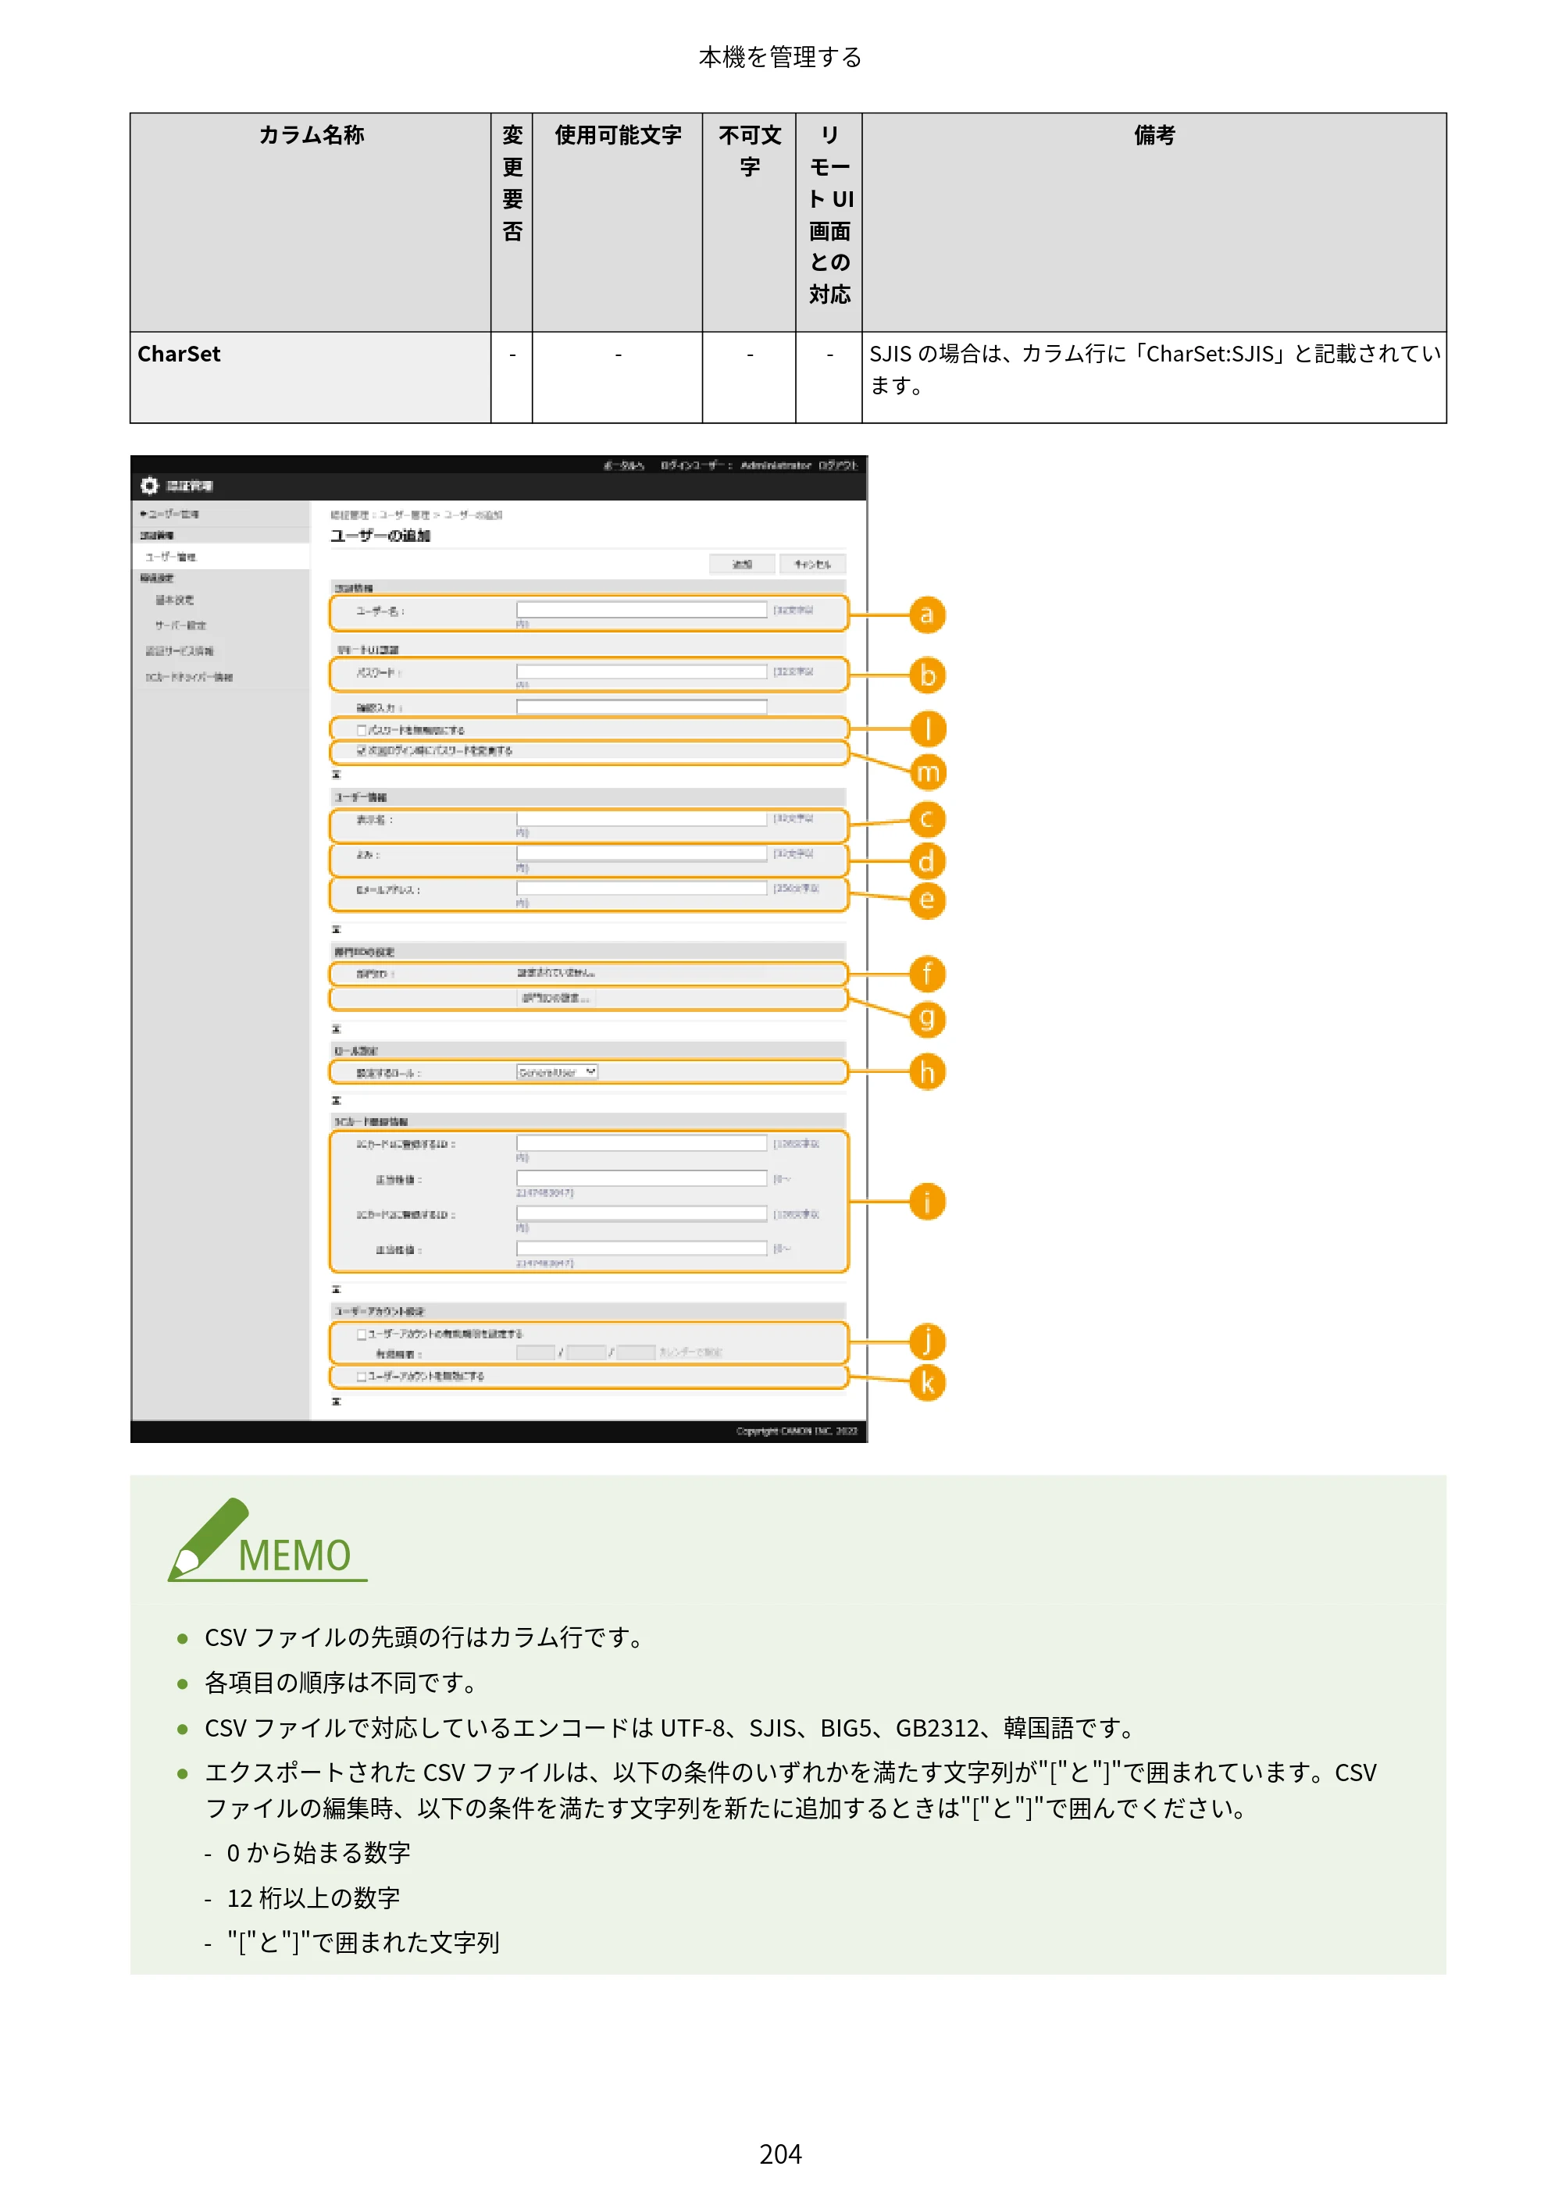
Task: Open サーバー設定 in the sidebar
Action: (x=181, y=625)
